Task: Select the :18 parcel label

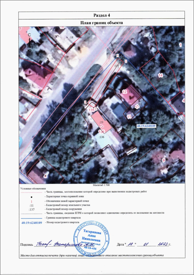Action: point(71,37)
